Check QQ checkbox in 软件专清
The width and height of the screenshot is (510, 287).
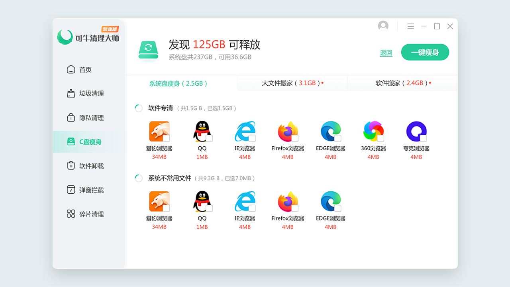(209, 138)
